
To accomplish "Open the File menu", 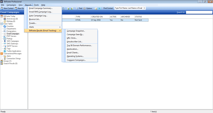I will [x=2, y=5].
